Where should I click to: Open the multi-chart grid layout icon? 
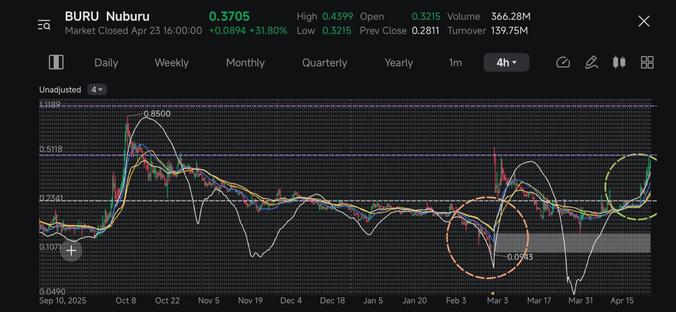pyautogui.click(x=647, y=62)
